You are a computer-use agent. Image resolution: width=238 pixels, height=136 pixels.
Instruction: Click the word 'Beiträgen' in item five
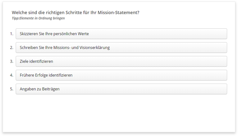tap(51, 89)
